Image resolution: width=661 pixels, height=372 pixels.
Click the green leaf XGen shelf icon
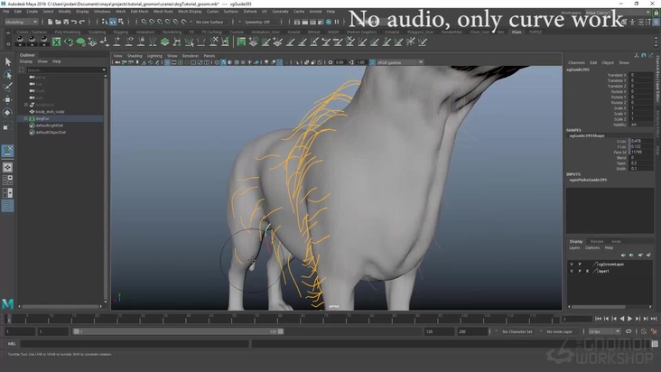(80, 42)
